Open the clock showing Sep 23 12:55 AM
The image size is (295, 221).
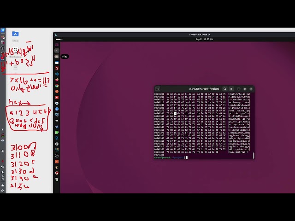204,39
